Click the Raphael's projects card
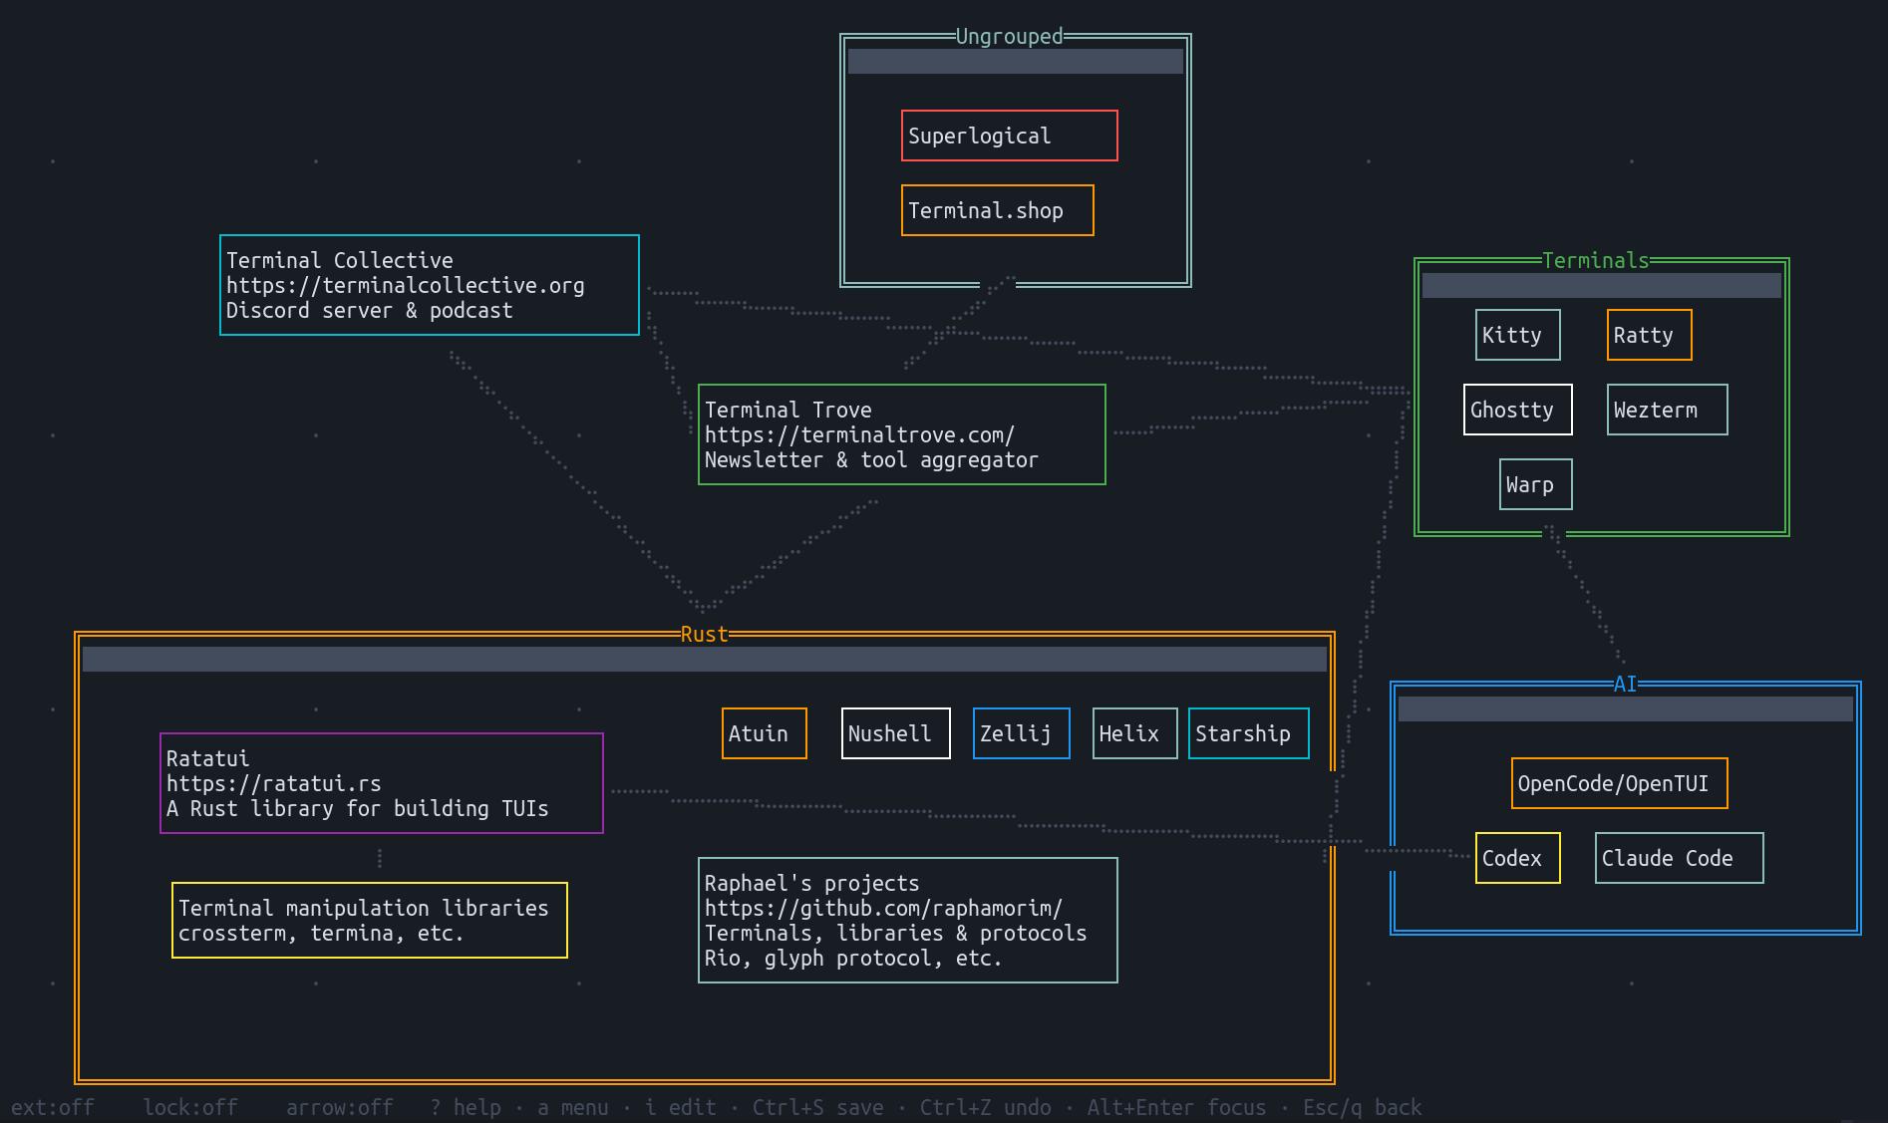The height and width of the screenshot is (1123, 1888). tap(907, 920)
